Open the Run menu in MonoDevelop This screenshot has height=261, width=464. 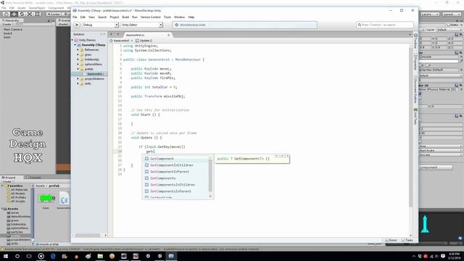click(x=135, y=17)
